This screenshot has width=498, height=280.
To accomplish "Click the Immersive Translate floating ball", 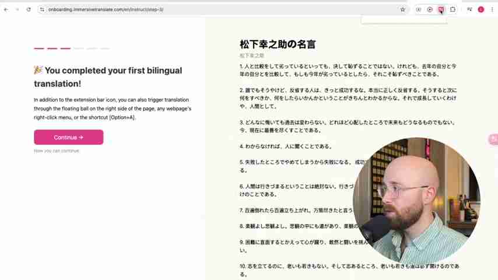I will click(493, 139).
